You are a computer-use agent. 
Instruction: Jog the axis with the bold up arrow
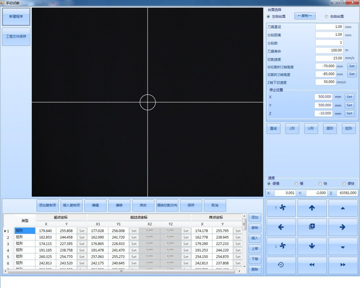312,208
